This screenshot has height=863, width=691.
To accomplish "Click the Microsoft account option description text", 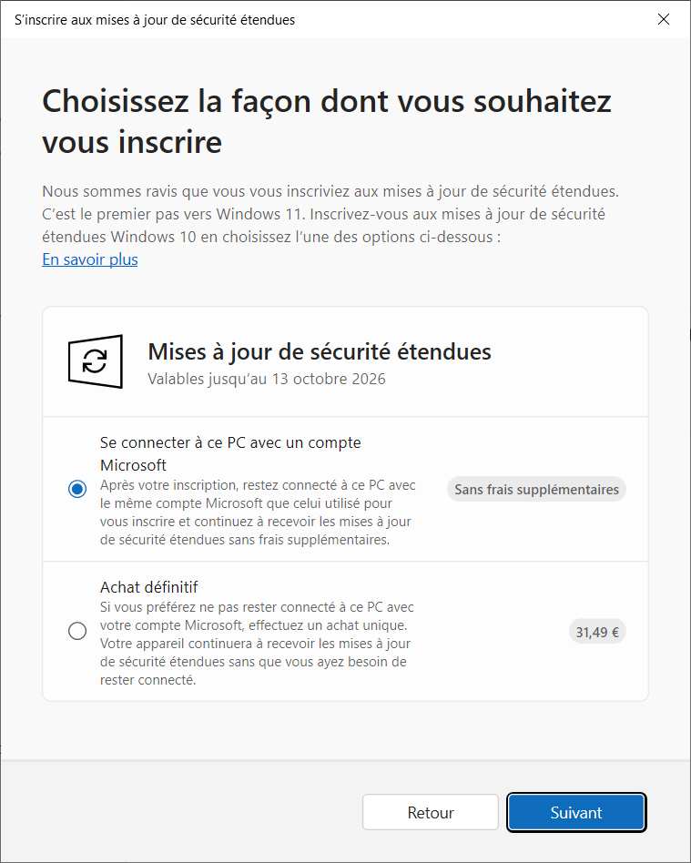I will pyautogui.click(x=257, y=513).
